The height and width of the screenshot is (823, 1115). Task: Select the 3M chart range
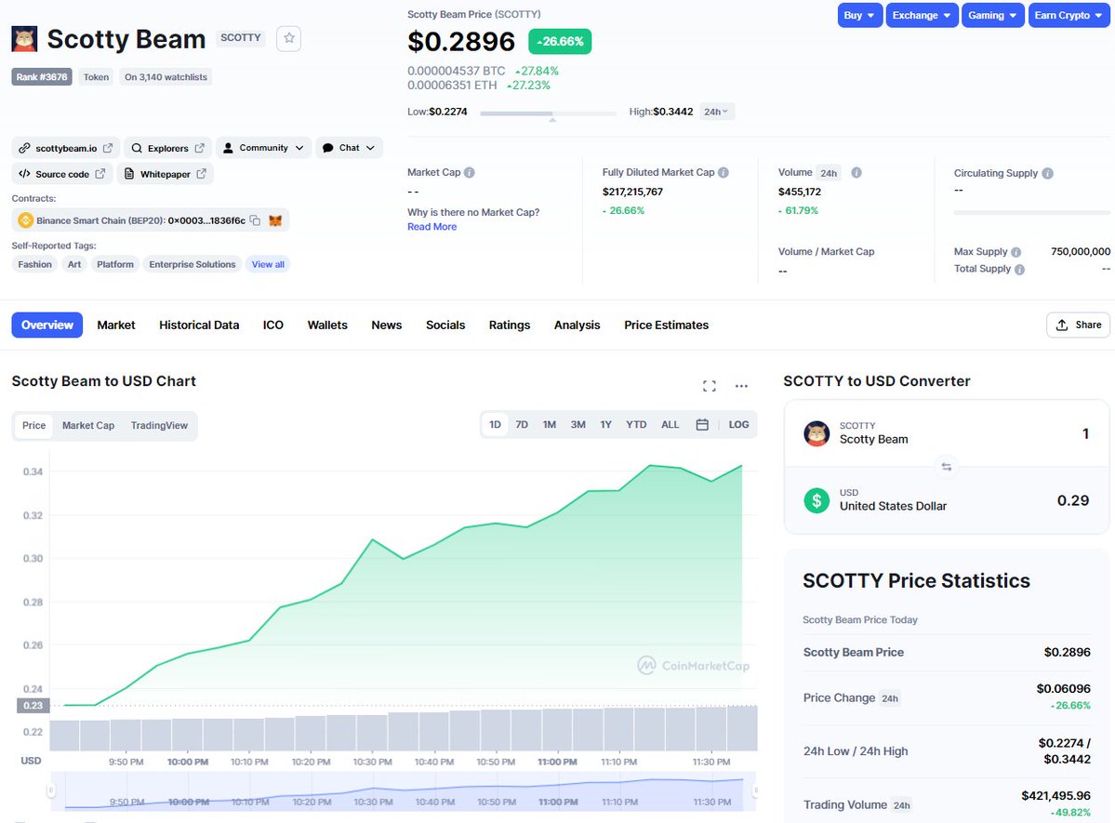coord(578,425)
